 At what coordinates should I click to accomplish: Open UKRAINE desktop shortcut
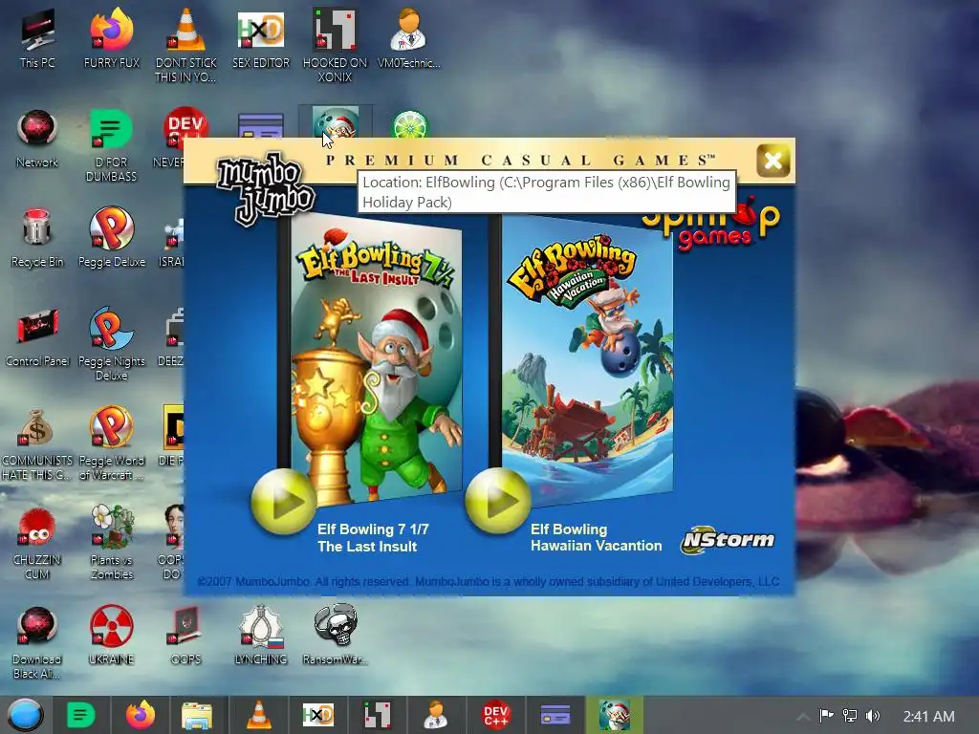[x=112, y=636]
